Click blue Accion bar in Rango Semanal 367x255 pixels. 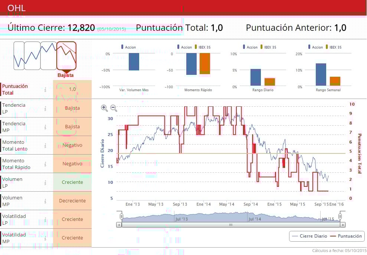(321, 74)
